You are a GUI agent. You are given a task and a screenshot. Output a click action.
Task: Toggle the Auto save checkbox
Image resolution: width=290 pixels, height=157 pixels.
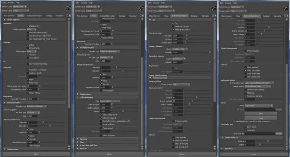[246, 130]
